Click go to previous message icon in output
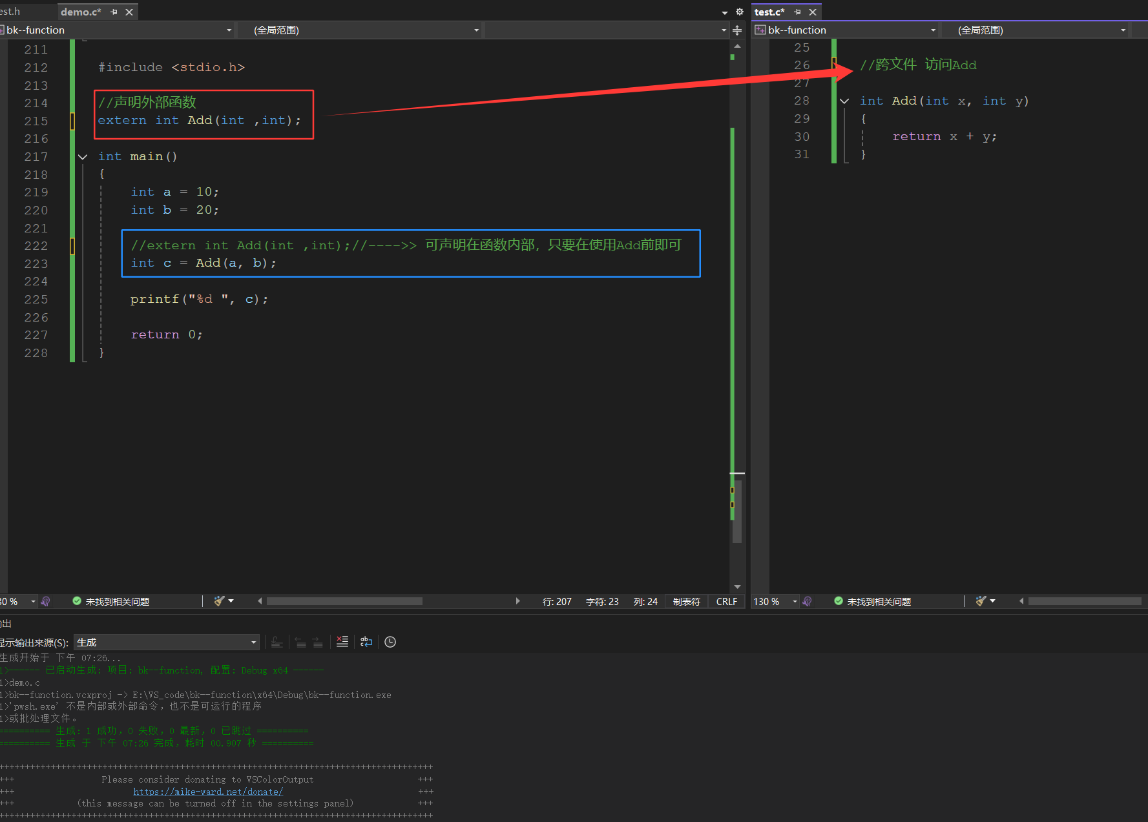 click(300, 642)
